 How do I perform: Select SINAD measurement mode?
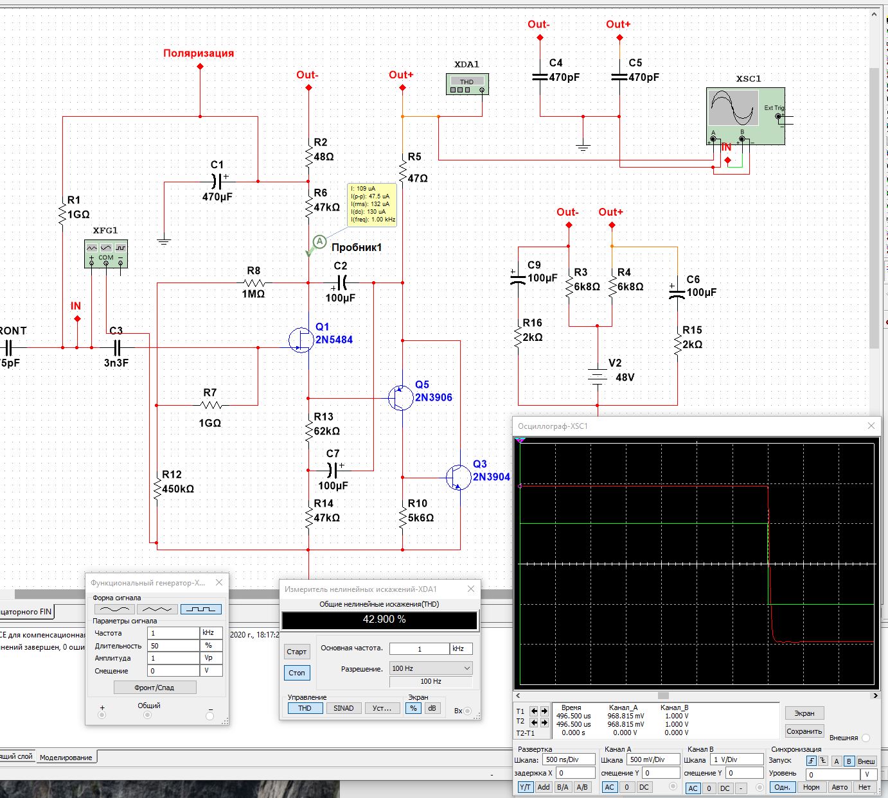tap(343, 708)
